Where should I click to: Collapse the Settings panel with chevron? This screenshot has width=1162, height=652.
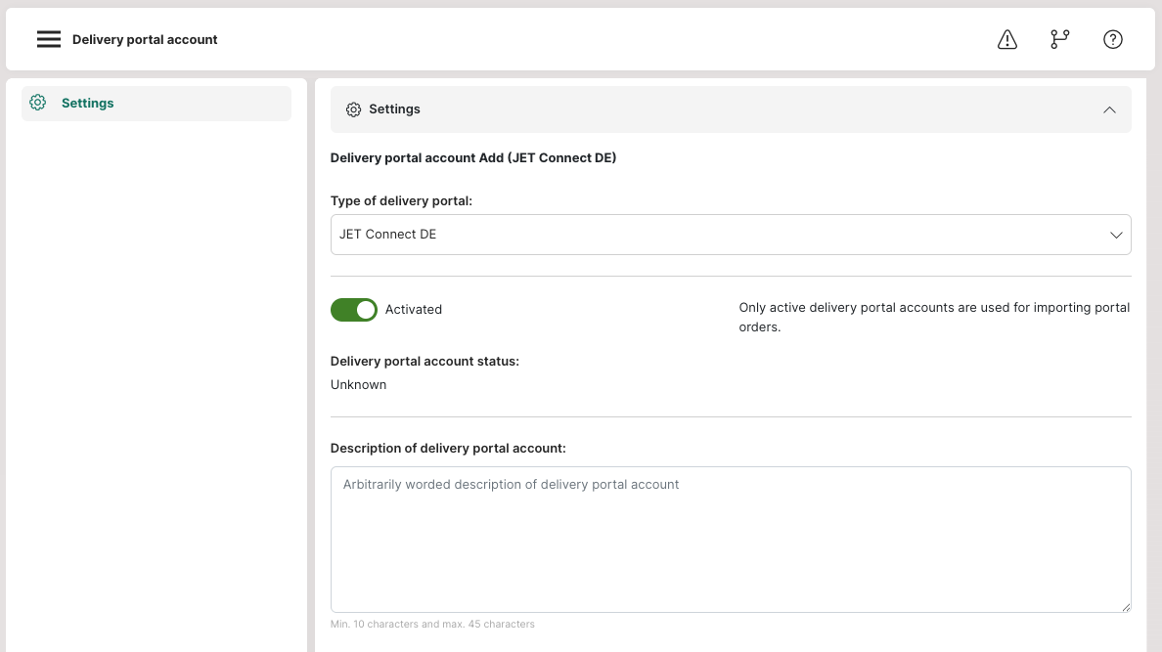[x=1108, y=109]
